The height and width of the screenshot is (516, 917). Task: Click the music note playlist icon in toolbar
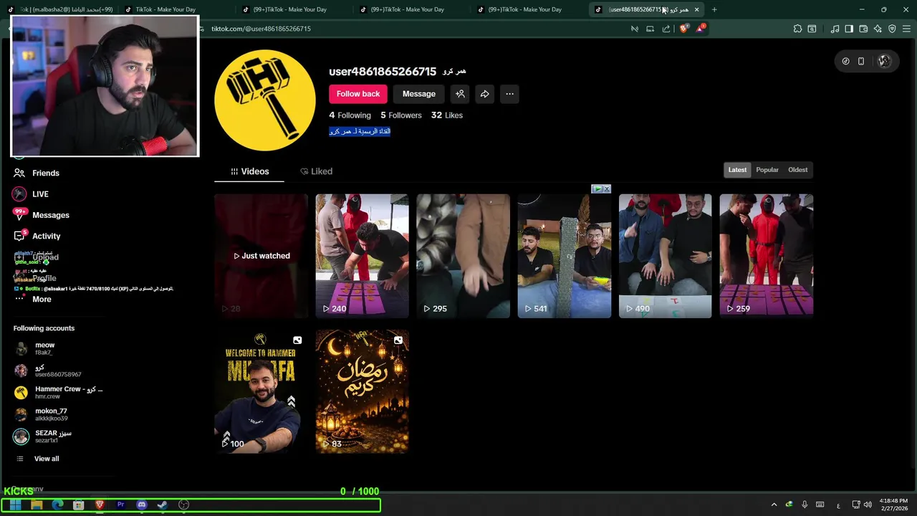point(835,29)
